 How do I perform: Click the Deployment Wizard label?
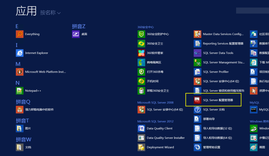coord(160,147)
